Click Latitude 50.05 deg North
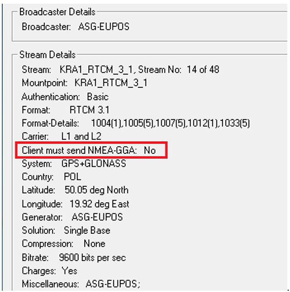 tap(75, 190)
